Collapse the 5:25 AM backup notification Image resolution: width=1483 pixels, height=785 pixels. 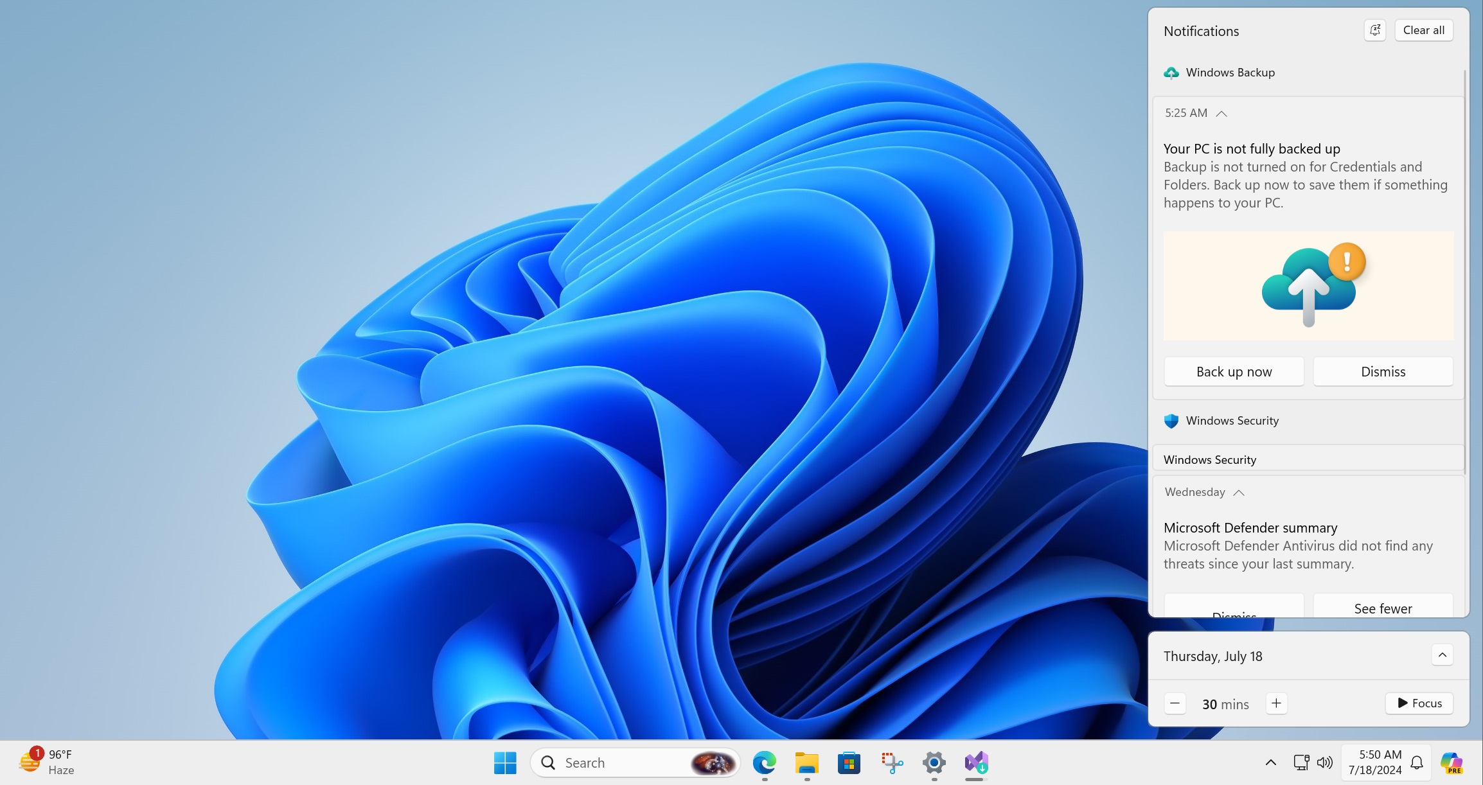(x=1221, y=114)
